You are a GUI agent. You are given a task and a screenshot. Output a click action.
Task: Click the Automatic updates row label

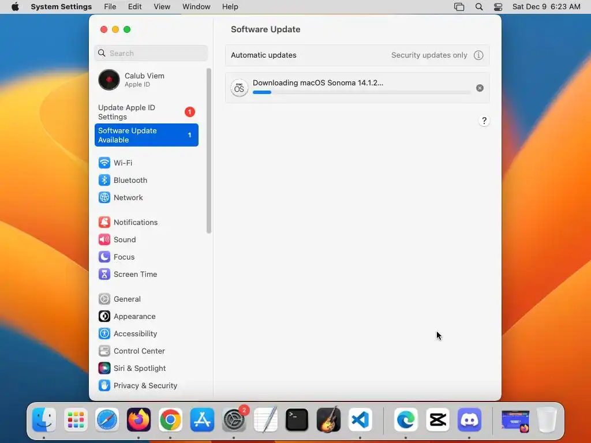click(263, 55)
